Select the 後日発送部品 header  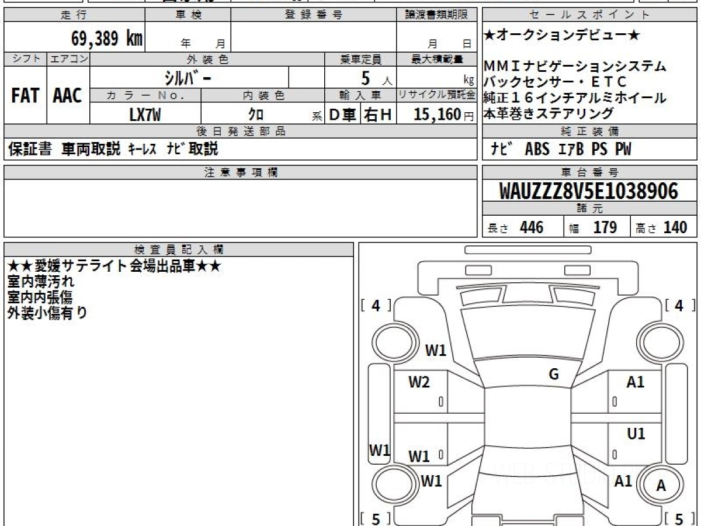(240, 131)
